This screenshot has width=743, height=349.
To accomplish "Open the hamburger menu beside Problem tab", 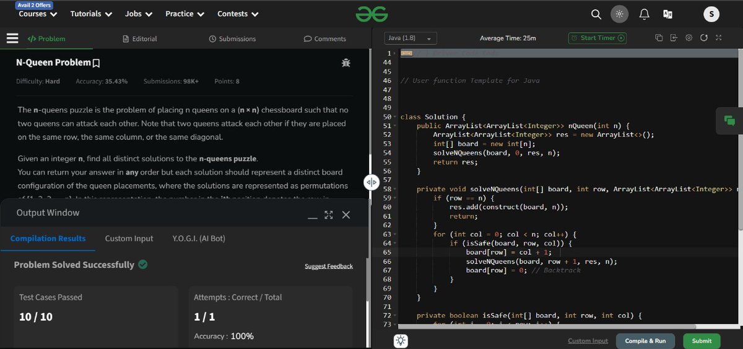I will tap(12, 38).
